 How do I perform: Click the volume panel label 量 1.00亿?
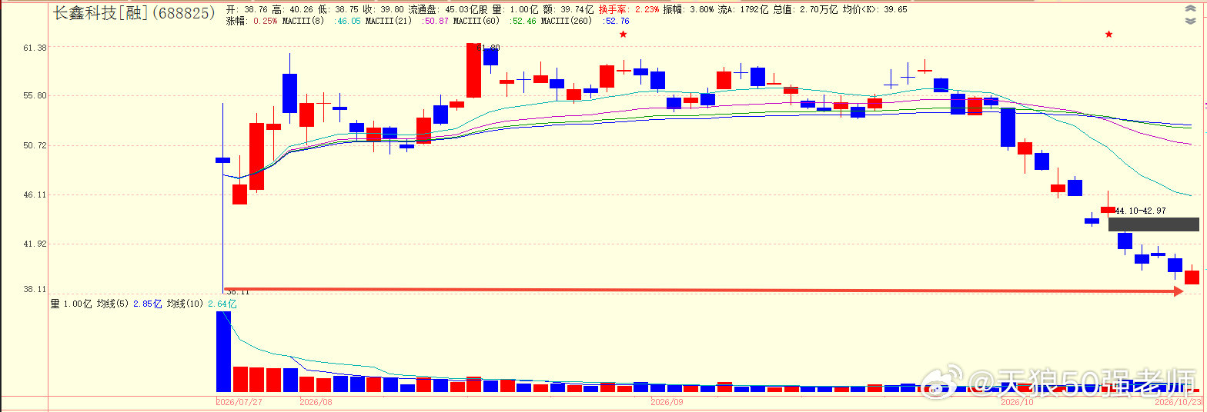[72, 304]
